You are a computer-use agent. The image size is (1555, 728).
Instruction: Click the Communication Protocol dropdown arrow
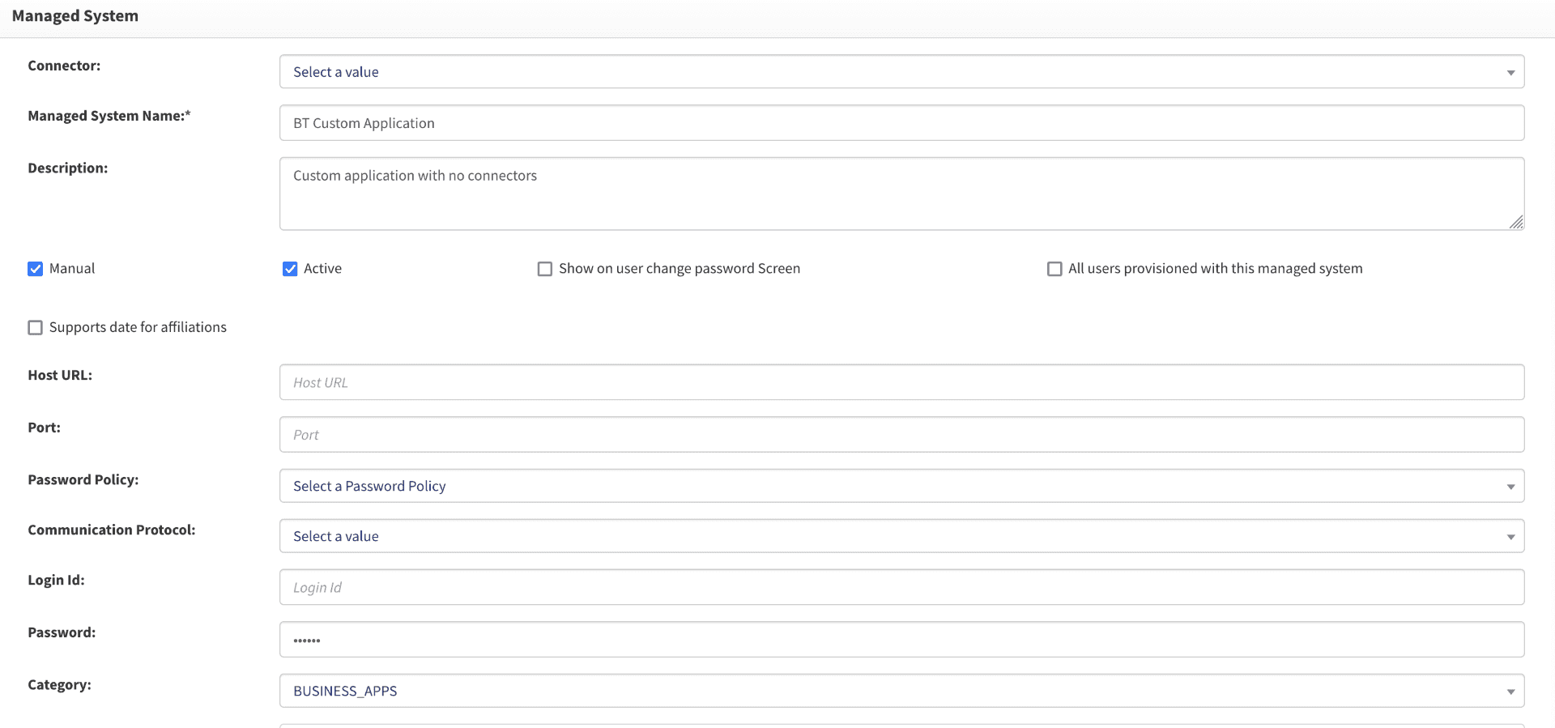pyautogui.click(x=1510, y=537)
